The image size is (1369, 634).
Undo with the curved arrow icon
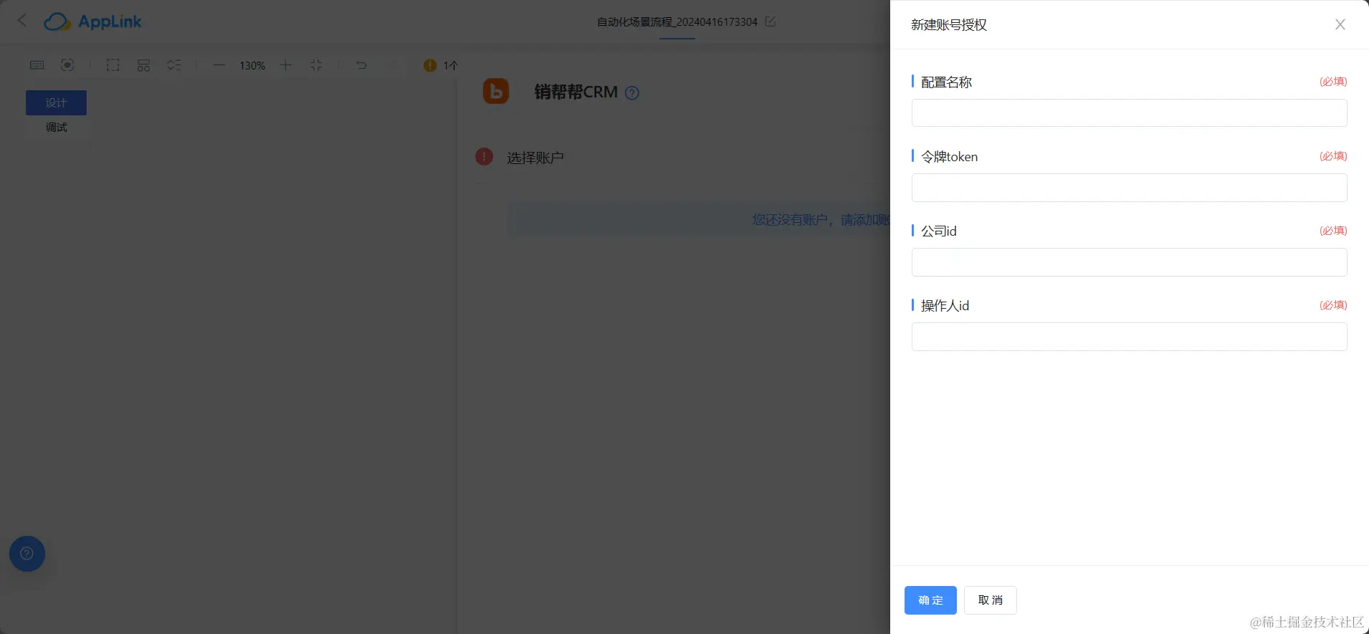361,65
